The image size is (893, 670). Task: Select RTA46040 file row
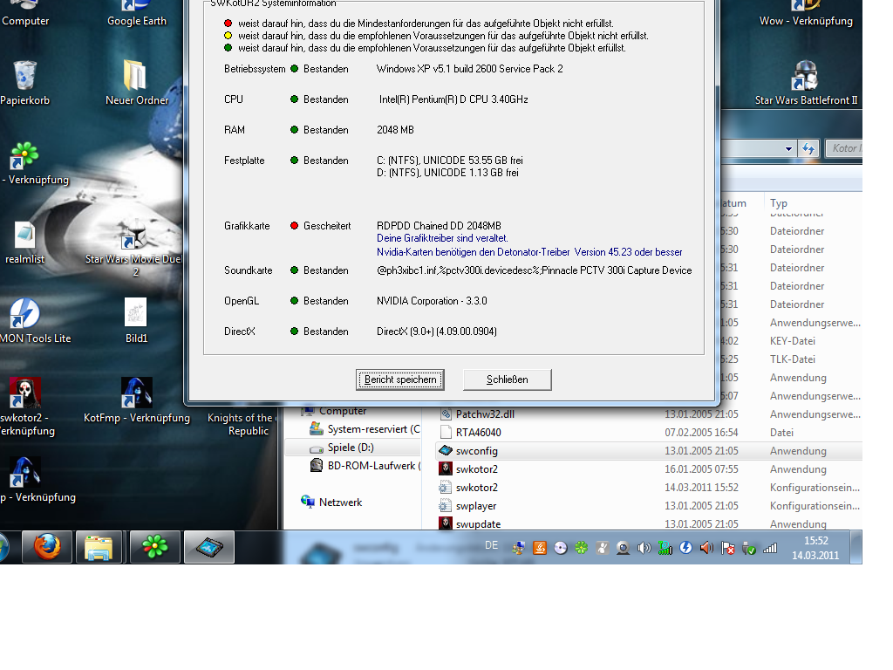point(649,433)
